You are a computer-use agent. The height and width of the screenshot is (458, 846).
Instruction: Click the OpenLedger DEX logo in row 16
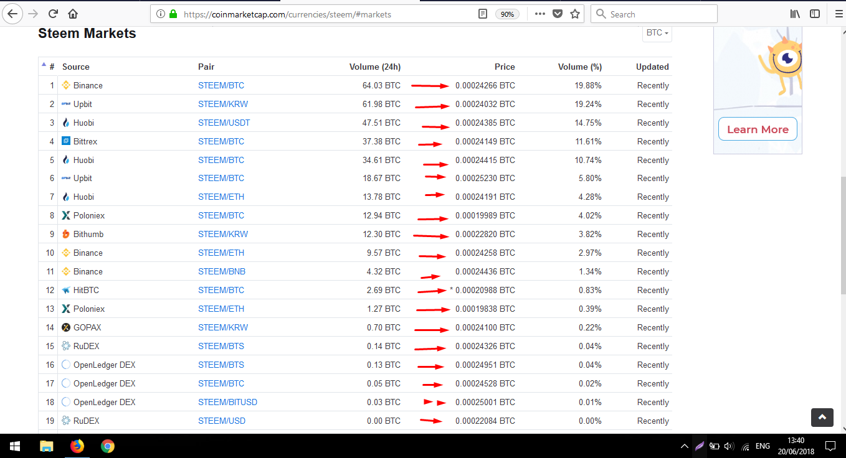66,365
